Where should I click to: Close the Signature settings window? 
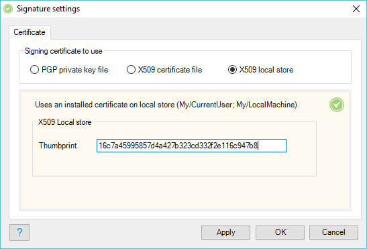[356, 9]
